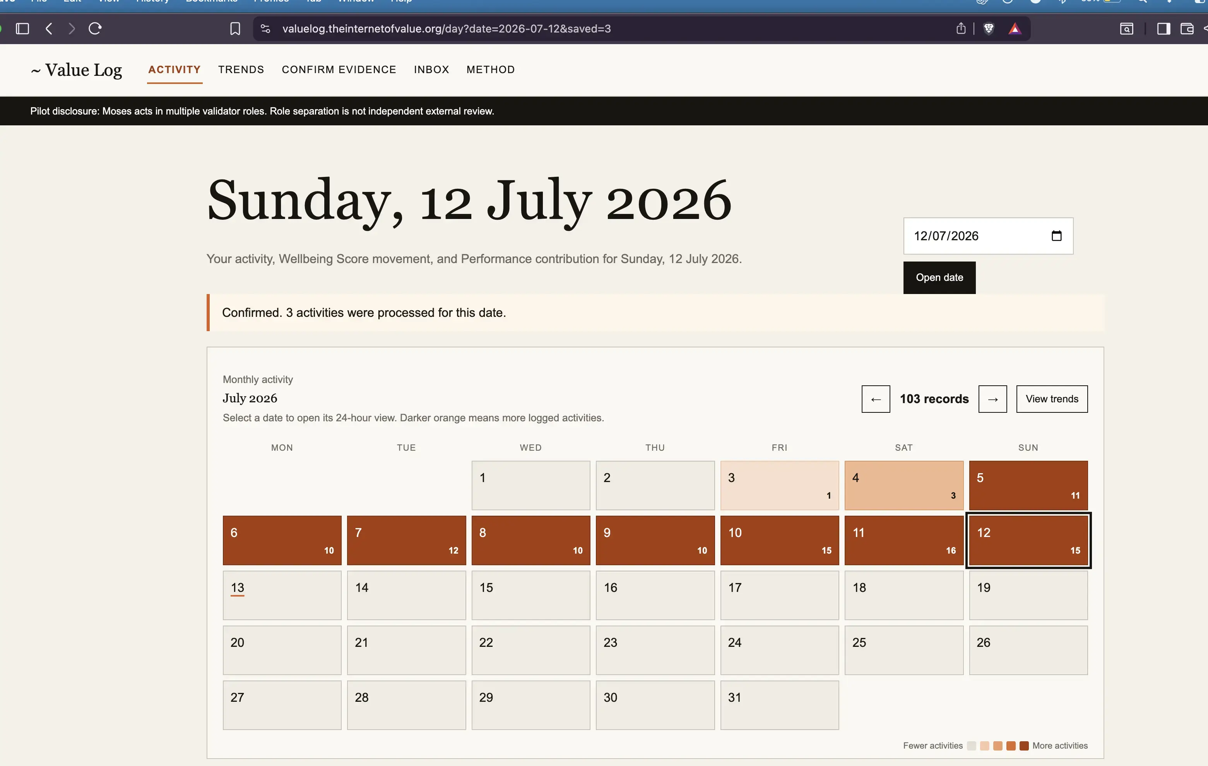Open July 9 calendar cell
This screenshot has width=1208, height=766.
[x=655, y=540]
